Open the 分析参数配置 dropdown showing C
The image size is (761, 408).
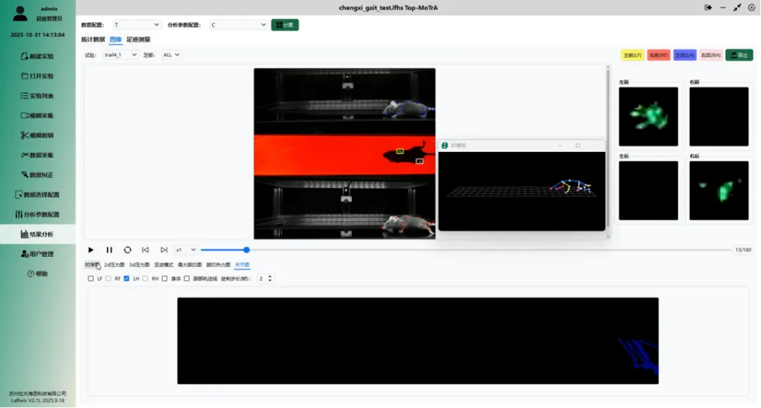238,25
